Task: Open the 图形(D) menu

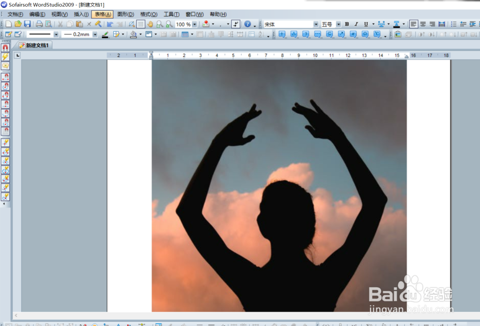Action: tap(125, 14)
